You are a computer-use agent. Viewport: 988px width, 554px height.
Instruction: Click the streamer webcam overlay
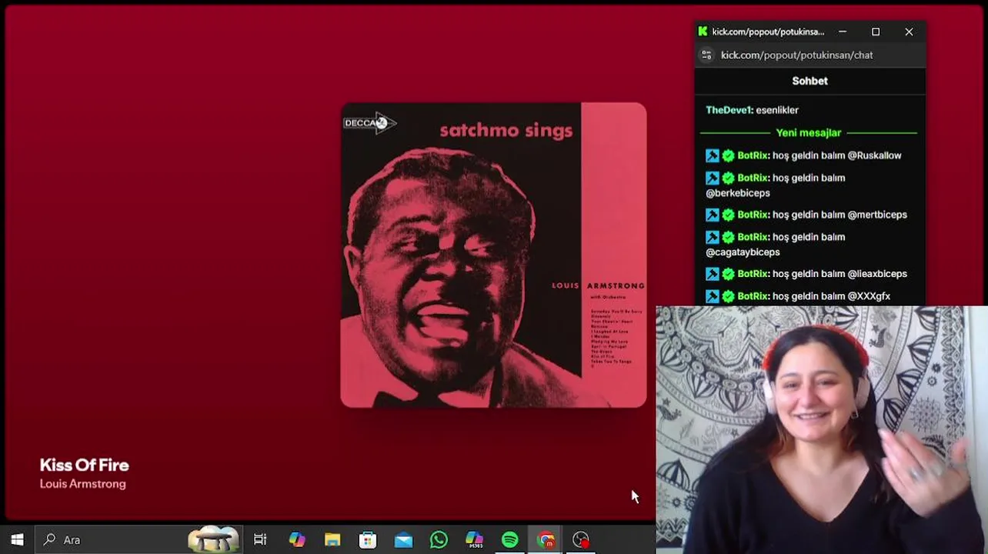tap(822, 429)
